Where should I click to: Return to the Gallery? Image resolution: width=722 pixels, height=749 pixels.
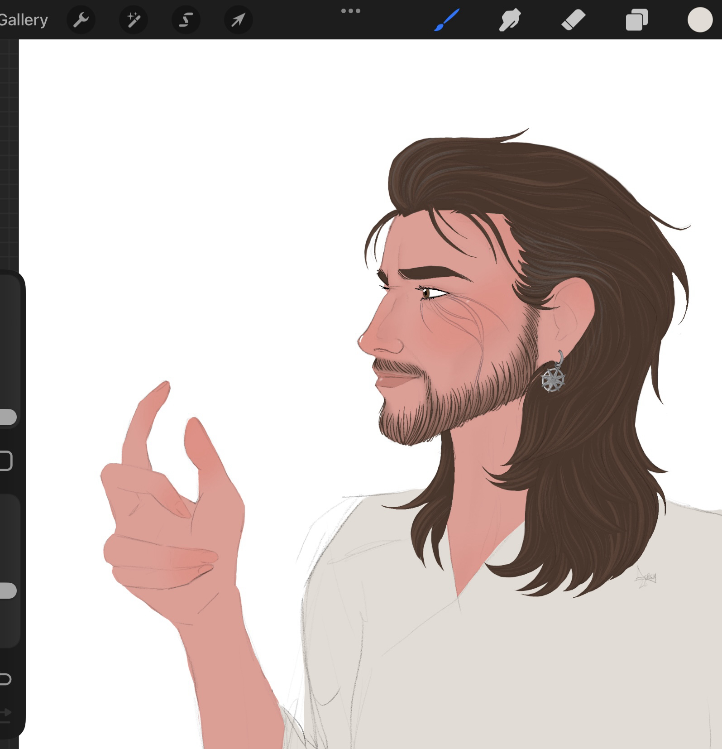pyautogui.click(x=24, y=20)
